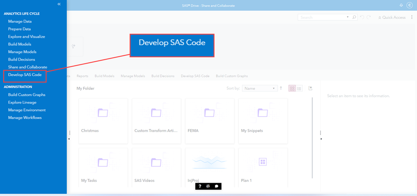Open the Christmas folder
This screenshot has height=196, width=417.
(x=103, y=121)
